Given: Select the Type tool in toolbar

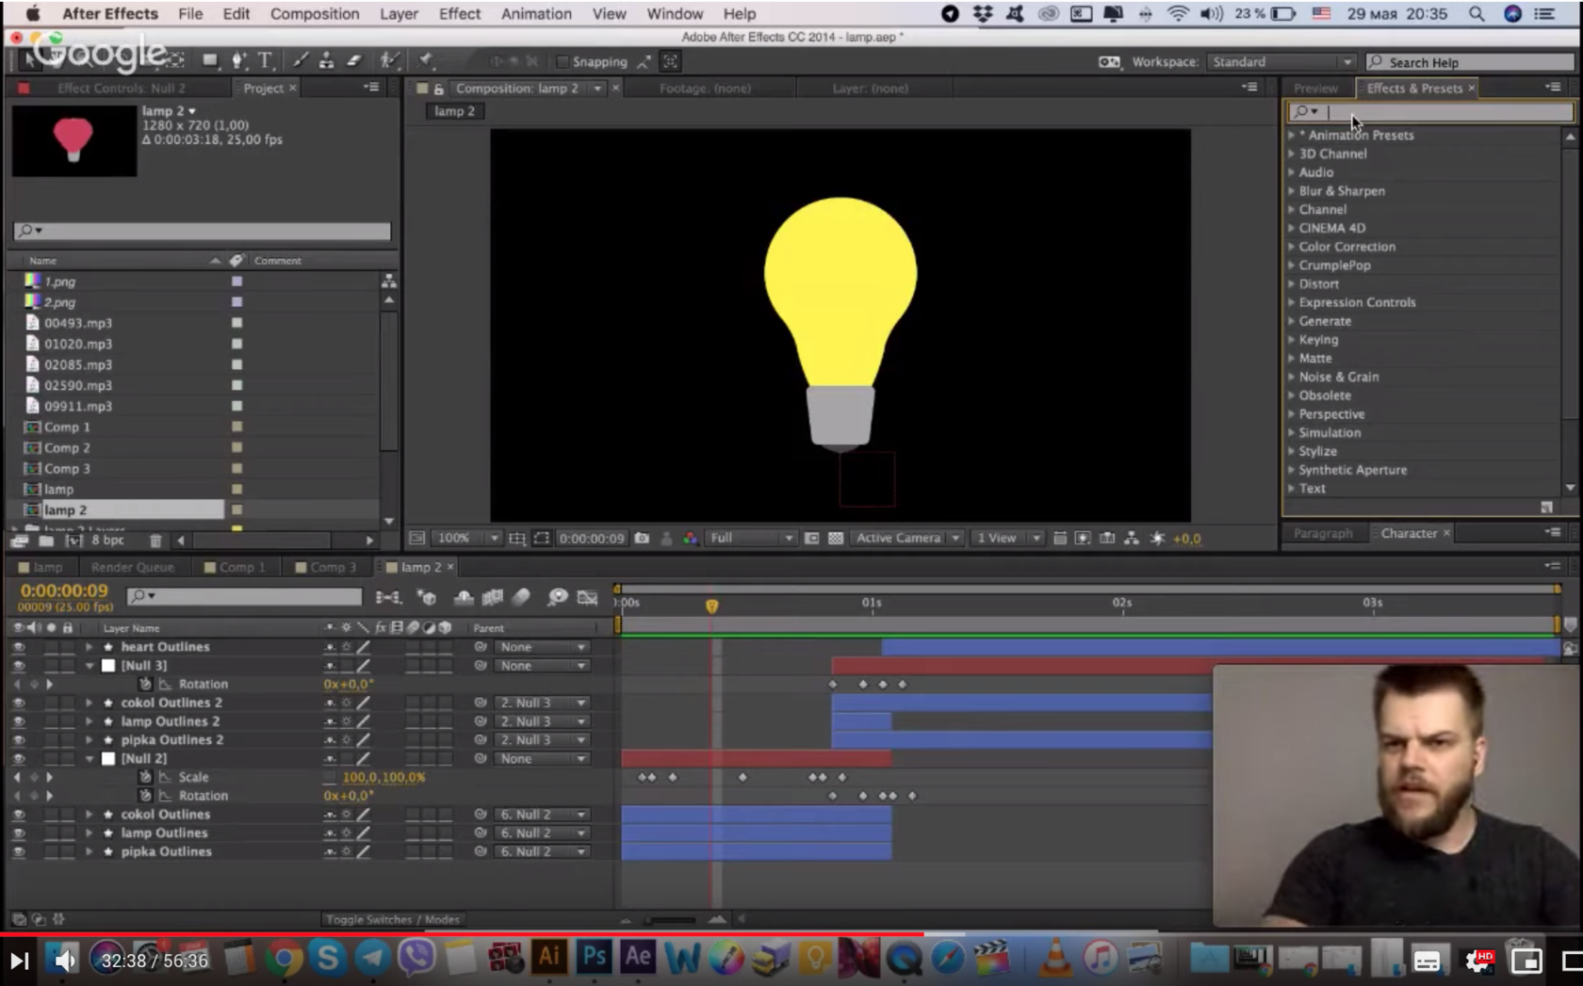Looking at the screenshot, I should pyautogui.click(x=266, y=61).
